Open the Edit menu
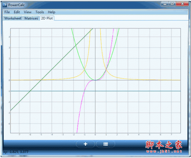 coord(17,12)
